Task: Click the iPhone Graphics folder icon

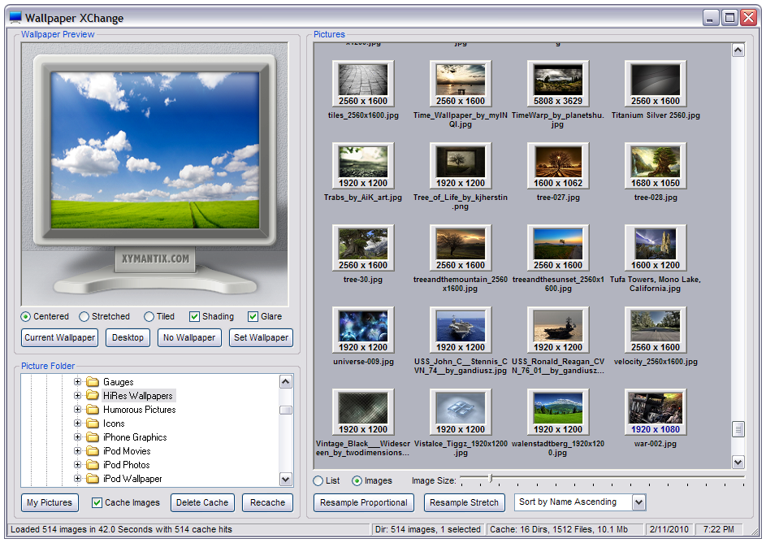Action: click(93, 437)
